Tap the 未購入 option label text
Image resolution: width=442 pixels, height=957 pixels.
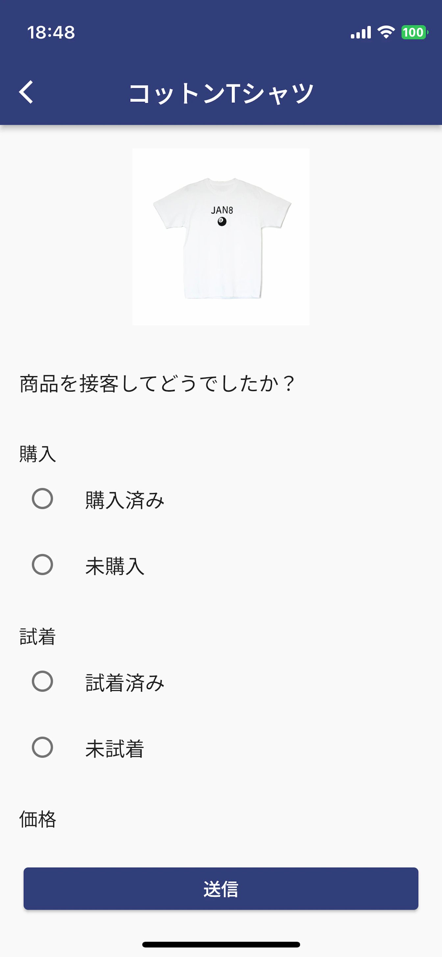coord(115,566)
